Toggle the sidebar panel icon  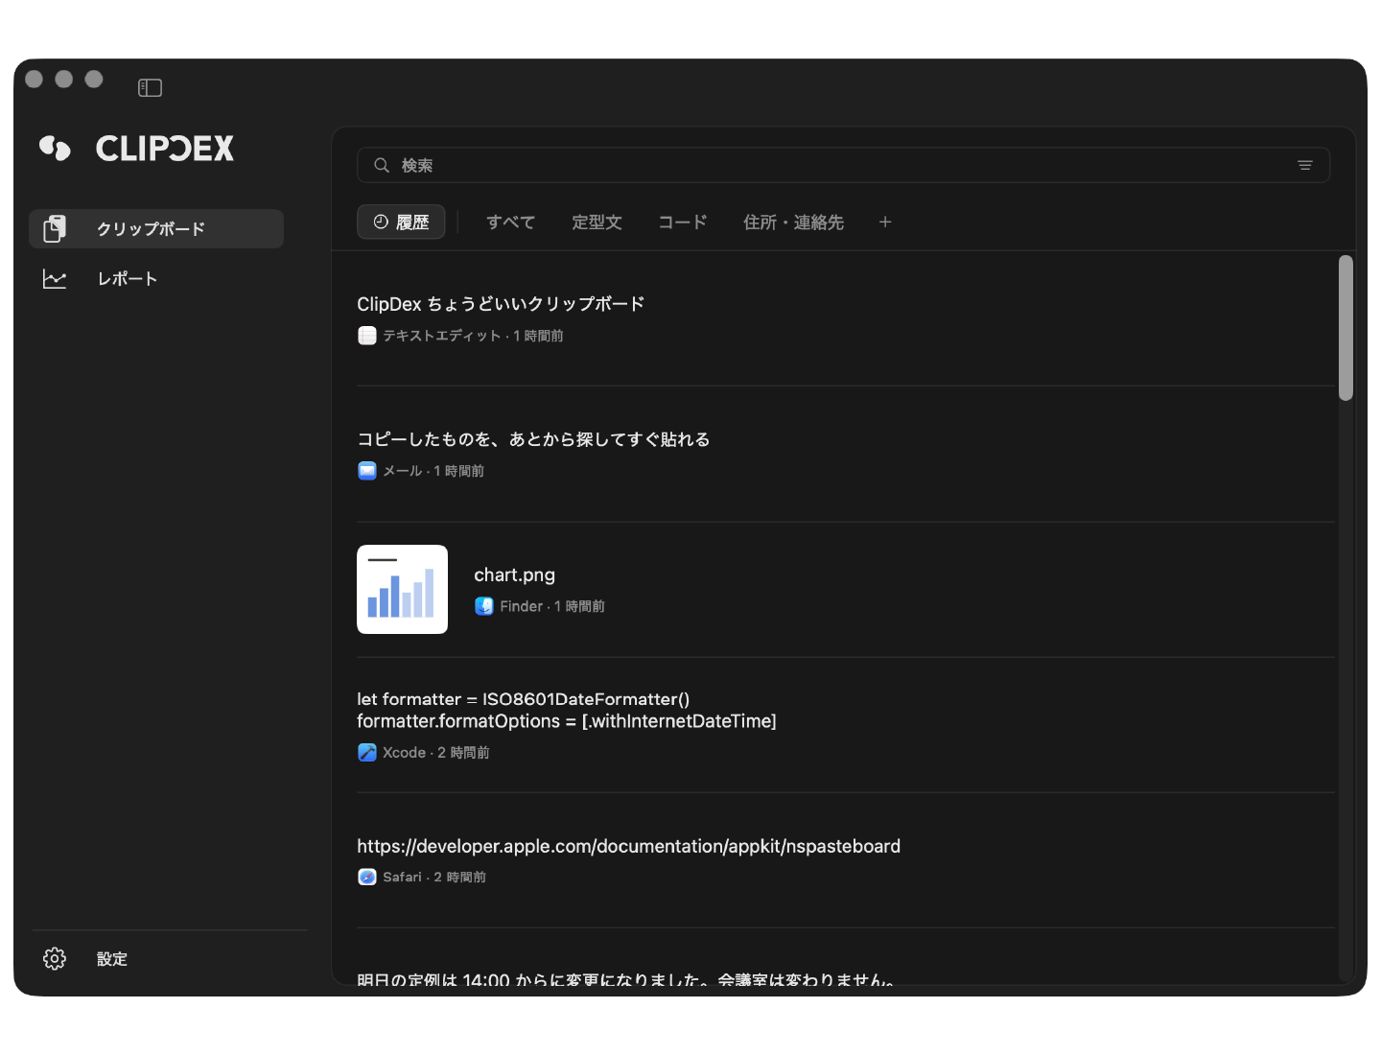point(150,88)
